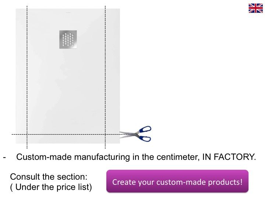The height and width of the screenshot is (198, 265).
Task: Click the scissors icon beside the tray
Action: (x=135, y=134)
